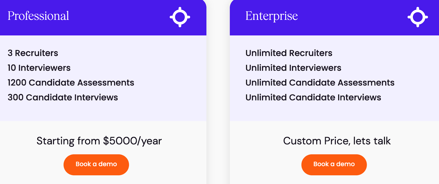Click the Enterprise card purple header bar
439x184 pixels.
coord(334,18)
